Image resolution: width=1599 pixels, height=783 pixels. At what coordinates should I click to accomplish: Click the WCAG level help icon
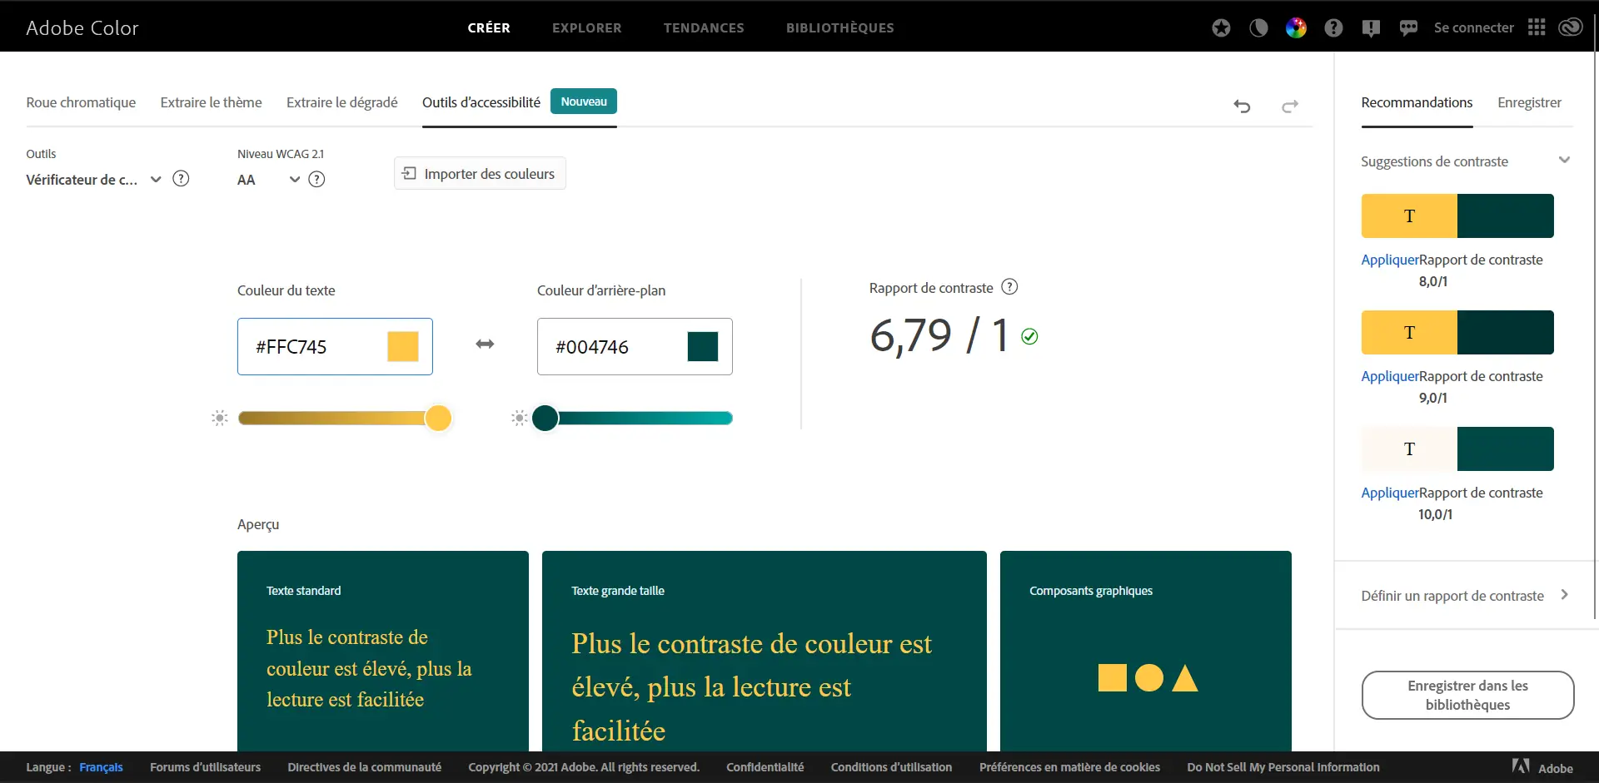pyautogui.click(x=316, y=180)
